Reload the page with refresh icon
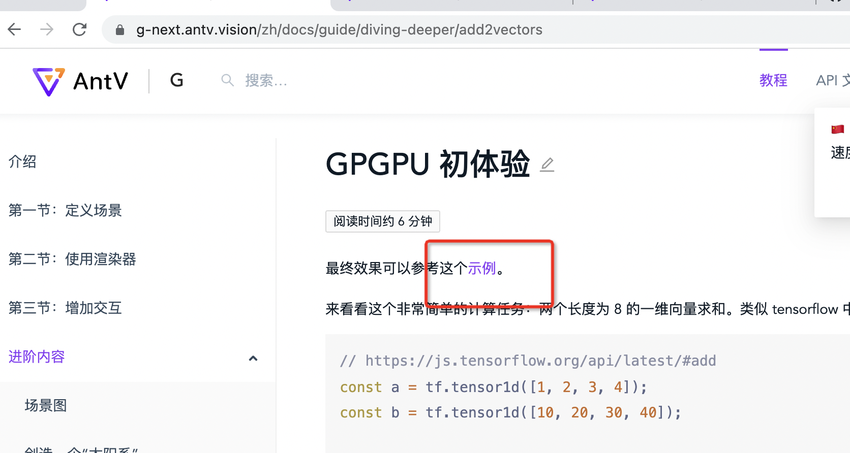This screenshot has height=453, width=850. click(x=80, y=29)
